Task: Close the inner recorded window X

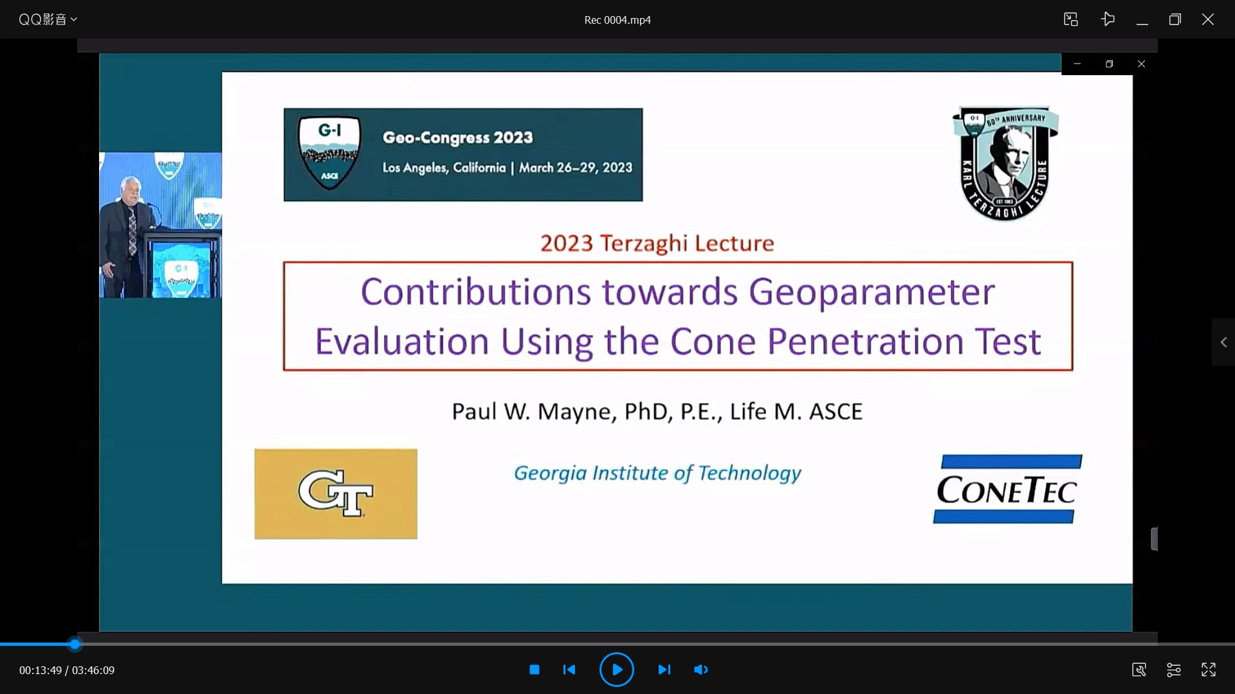Action: (x=1141, y=64)
